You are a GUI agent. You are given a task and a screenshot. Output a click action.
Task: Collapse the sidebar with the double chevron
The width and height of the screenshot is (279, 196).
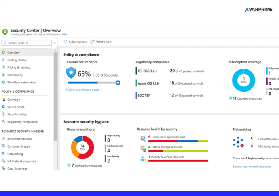(55, 43)
